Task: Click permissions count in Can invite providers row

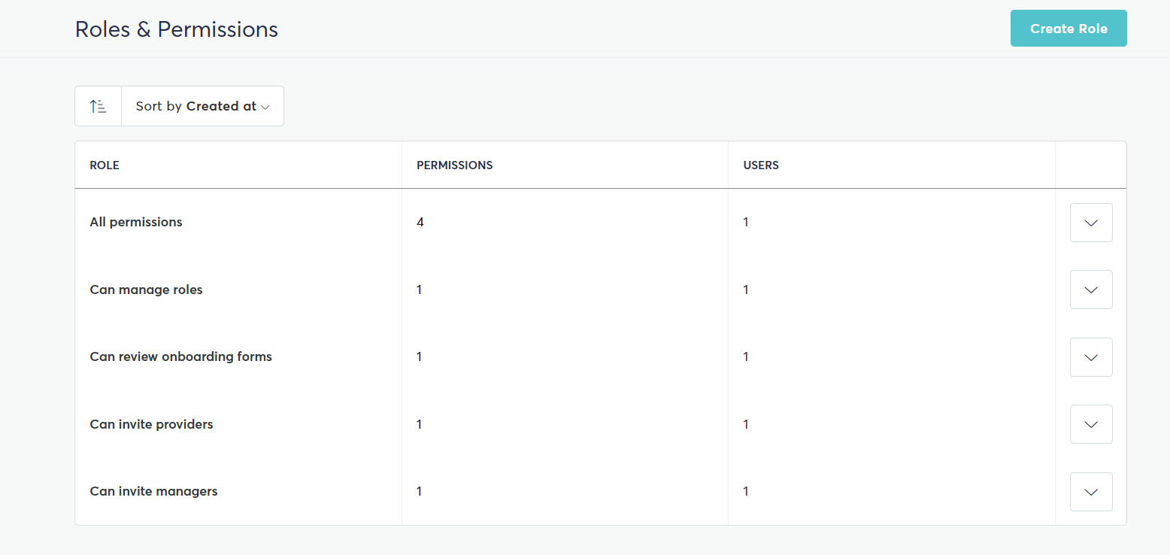Action: pos(420,424)
